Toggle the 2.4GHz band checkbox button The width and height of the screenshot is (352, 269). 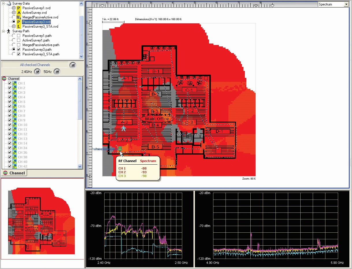pos(37,72)
